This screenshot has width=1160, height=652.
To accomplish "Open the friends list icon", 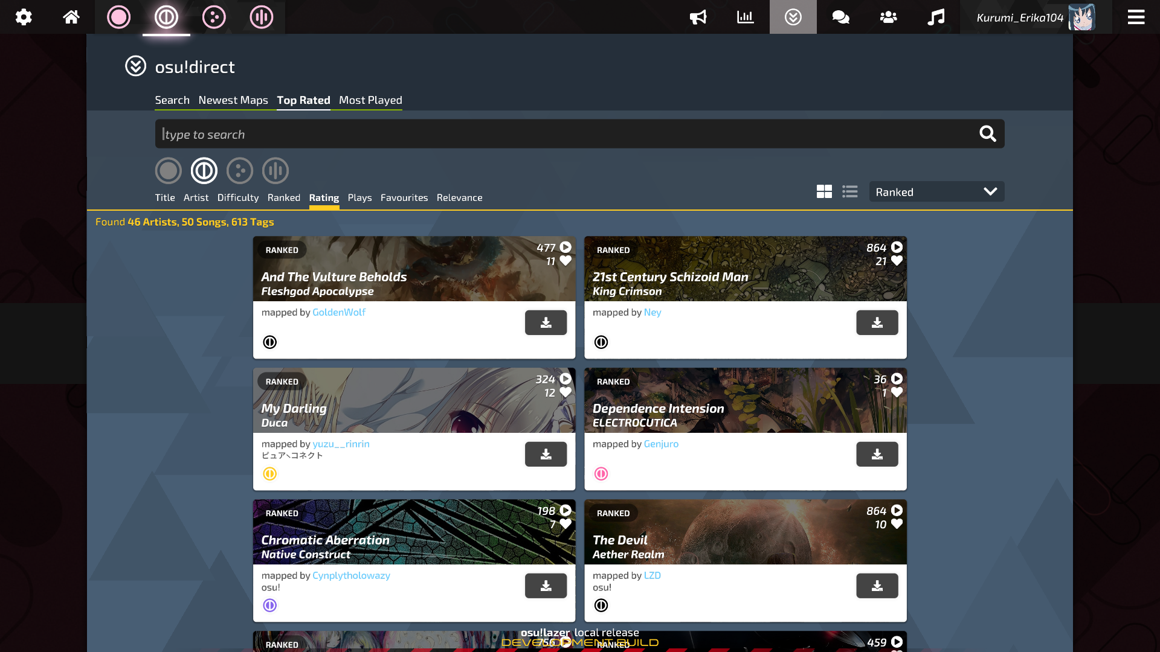I will (888, 17).
